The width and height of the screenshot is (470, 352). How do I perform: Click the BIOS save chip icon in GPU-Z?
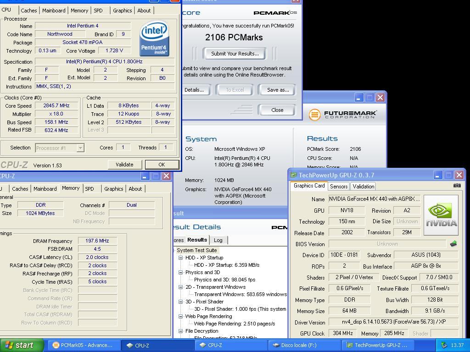pos(453,244)
